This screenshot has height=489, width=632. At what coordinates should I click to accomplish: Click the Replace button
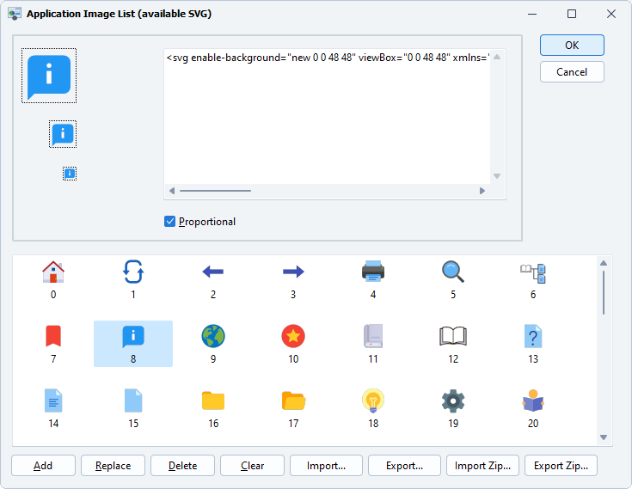coord(114,466)
